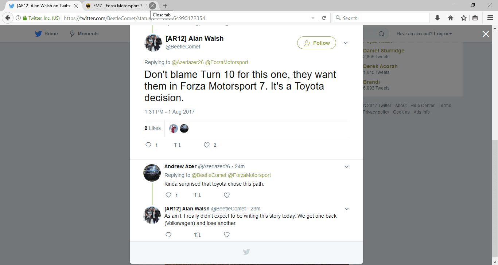Screen dimensions: 498x265
Task: Open site identity info icon
Action: tap(18, 18)
